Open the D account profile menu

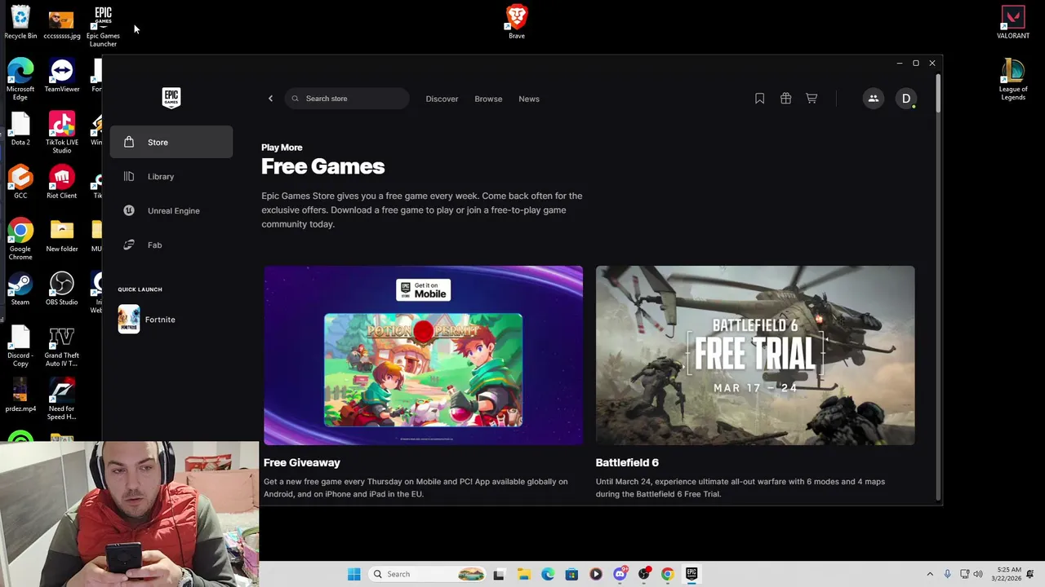(x=906, y=99)
